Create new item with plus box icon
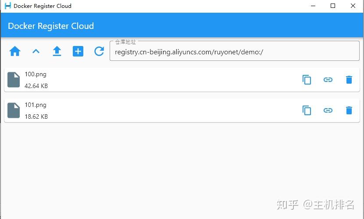Image resolution: width=364 pixels, height=219 pixels. pyautogui.click(x=78, y=51)
